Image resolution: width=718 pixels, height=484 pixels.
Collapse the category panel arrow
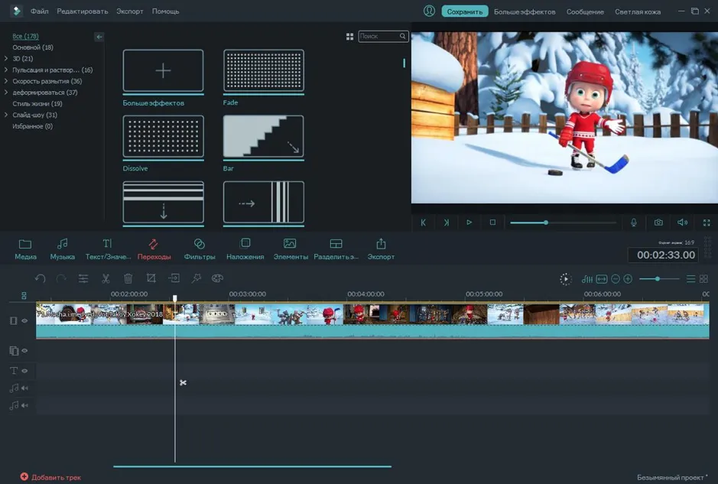pos(99,37)
